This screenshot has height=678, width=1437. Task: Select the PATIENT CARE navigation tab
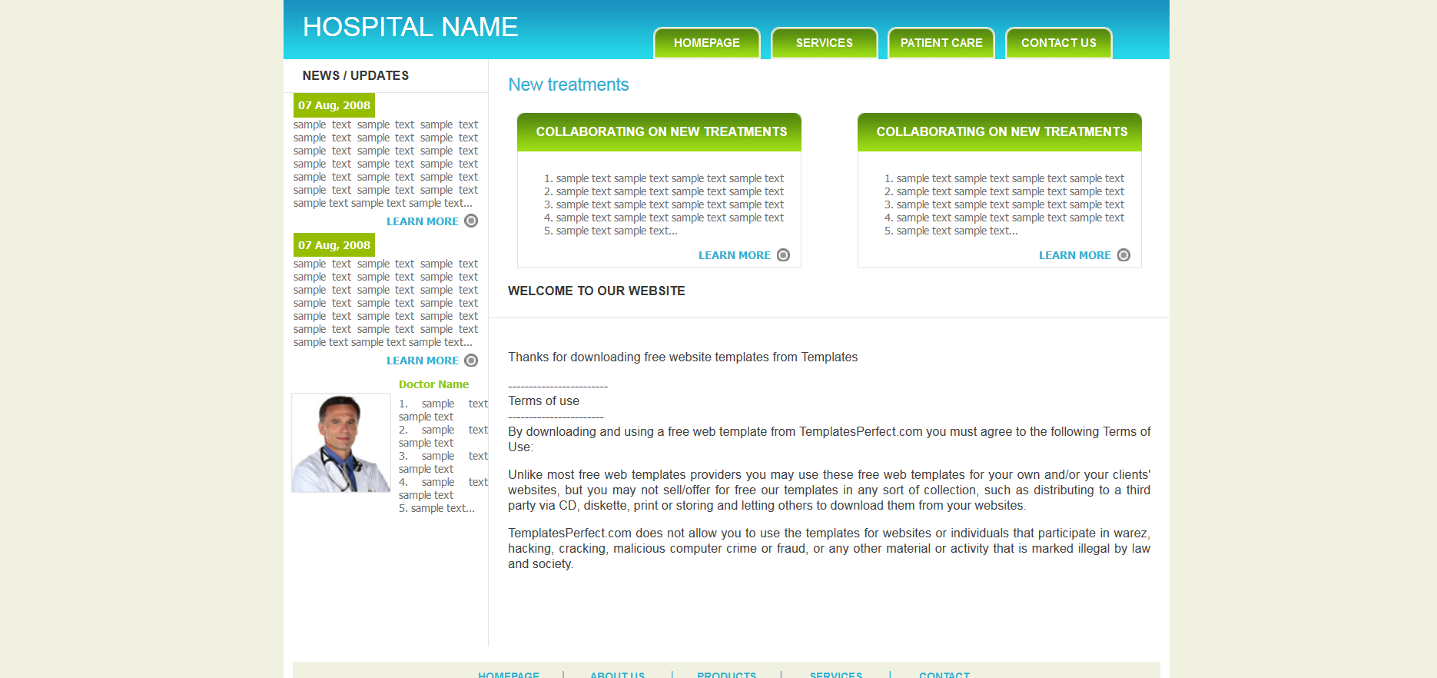point(941,43)
